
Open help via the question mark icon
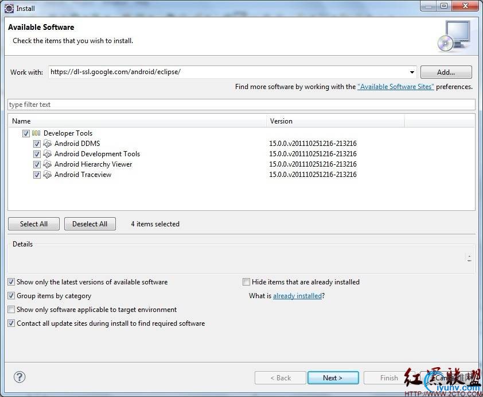(20, 377)
